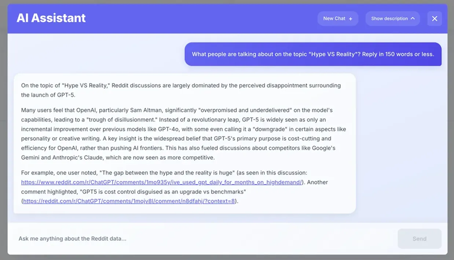Image resolution: width=454 pixels, height=260 pixels.
Task: Click the Send button
Action: point(420,239)
